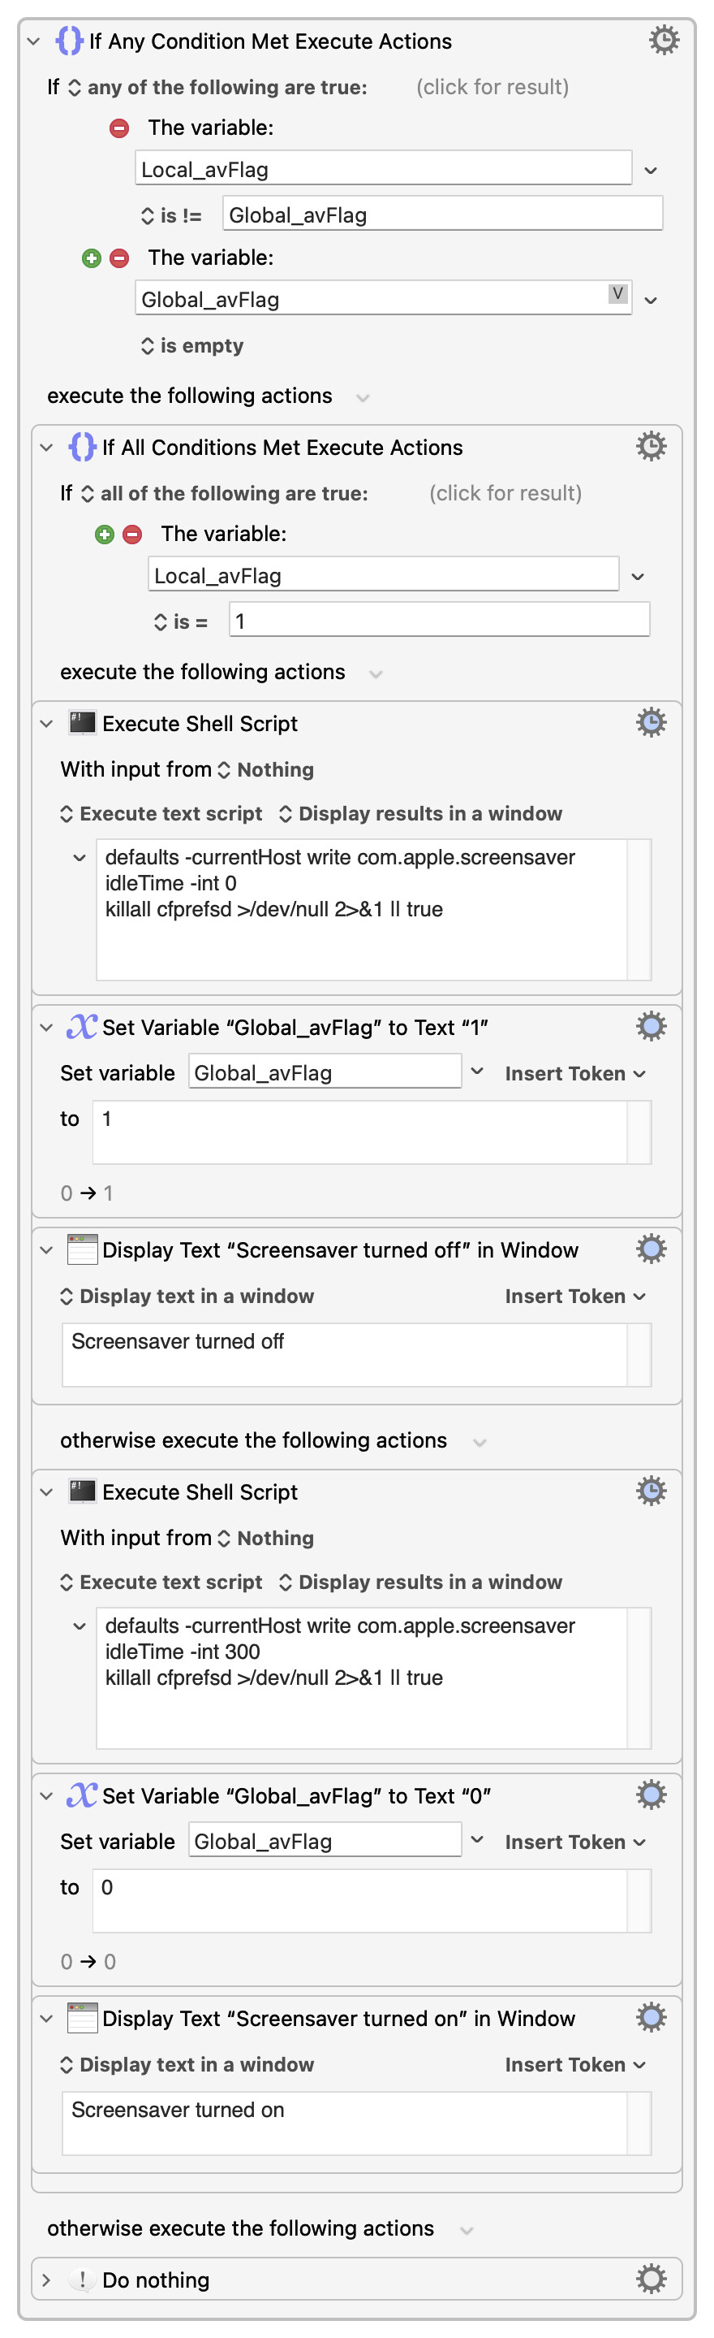Add condition after Global_avFlag is empty
The width and height of the screenshot is (714, 2338).
coord(92,258)
